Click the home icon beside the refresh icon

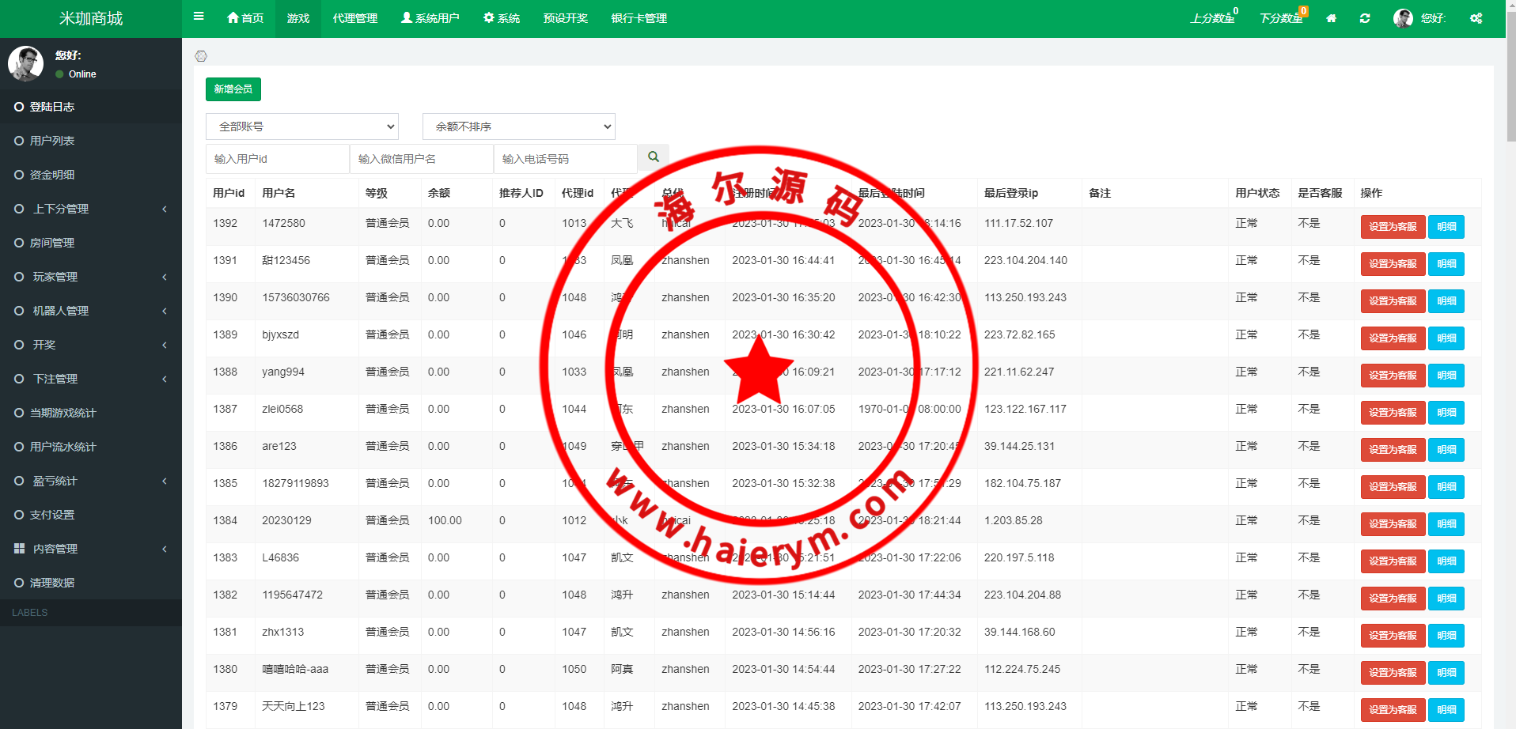tap(1332, 18)
